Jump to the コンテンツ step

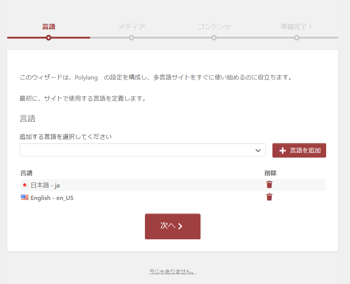tap(214, 27)
